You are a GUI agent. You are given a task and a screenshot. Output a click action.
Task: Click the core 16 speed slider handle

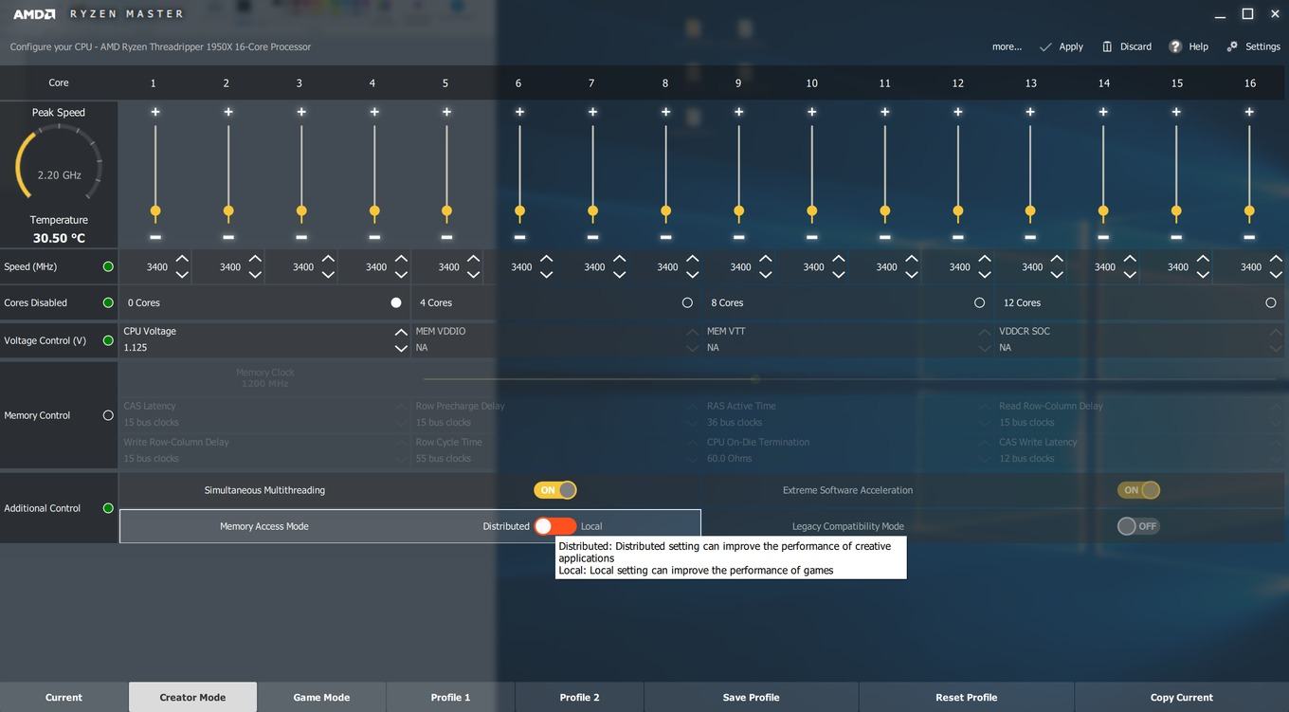(1249, 211)
